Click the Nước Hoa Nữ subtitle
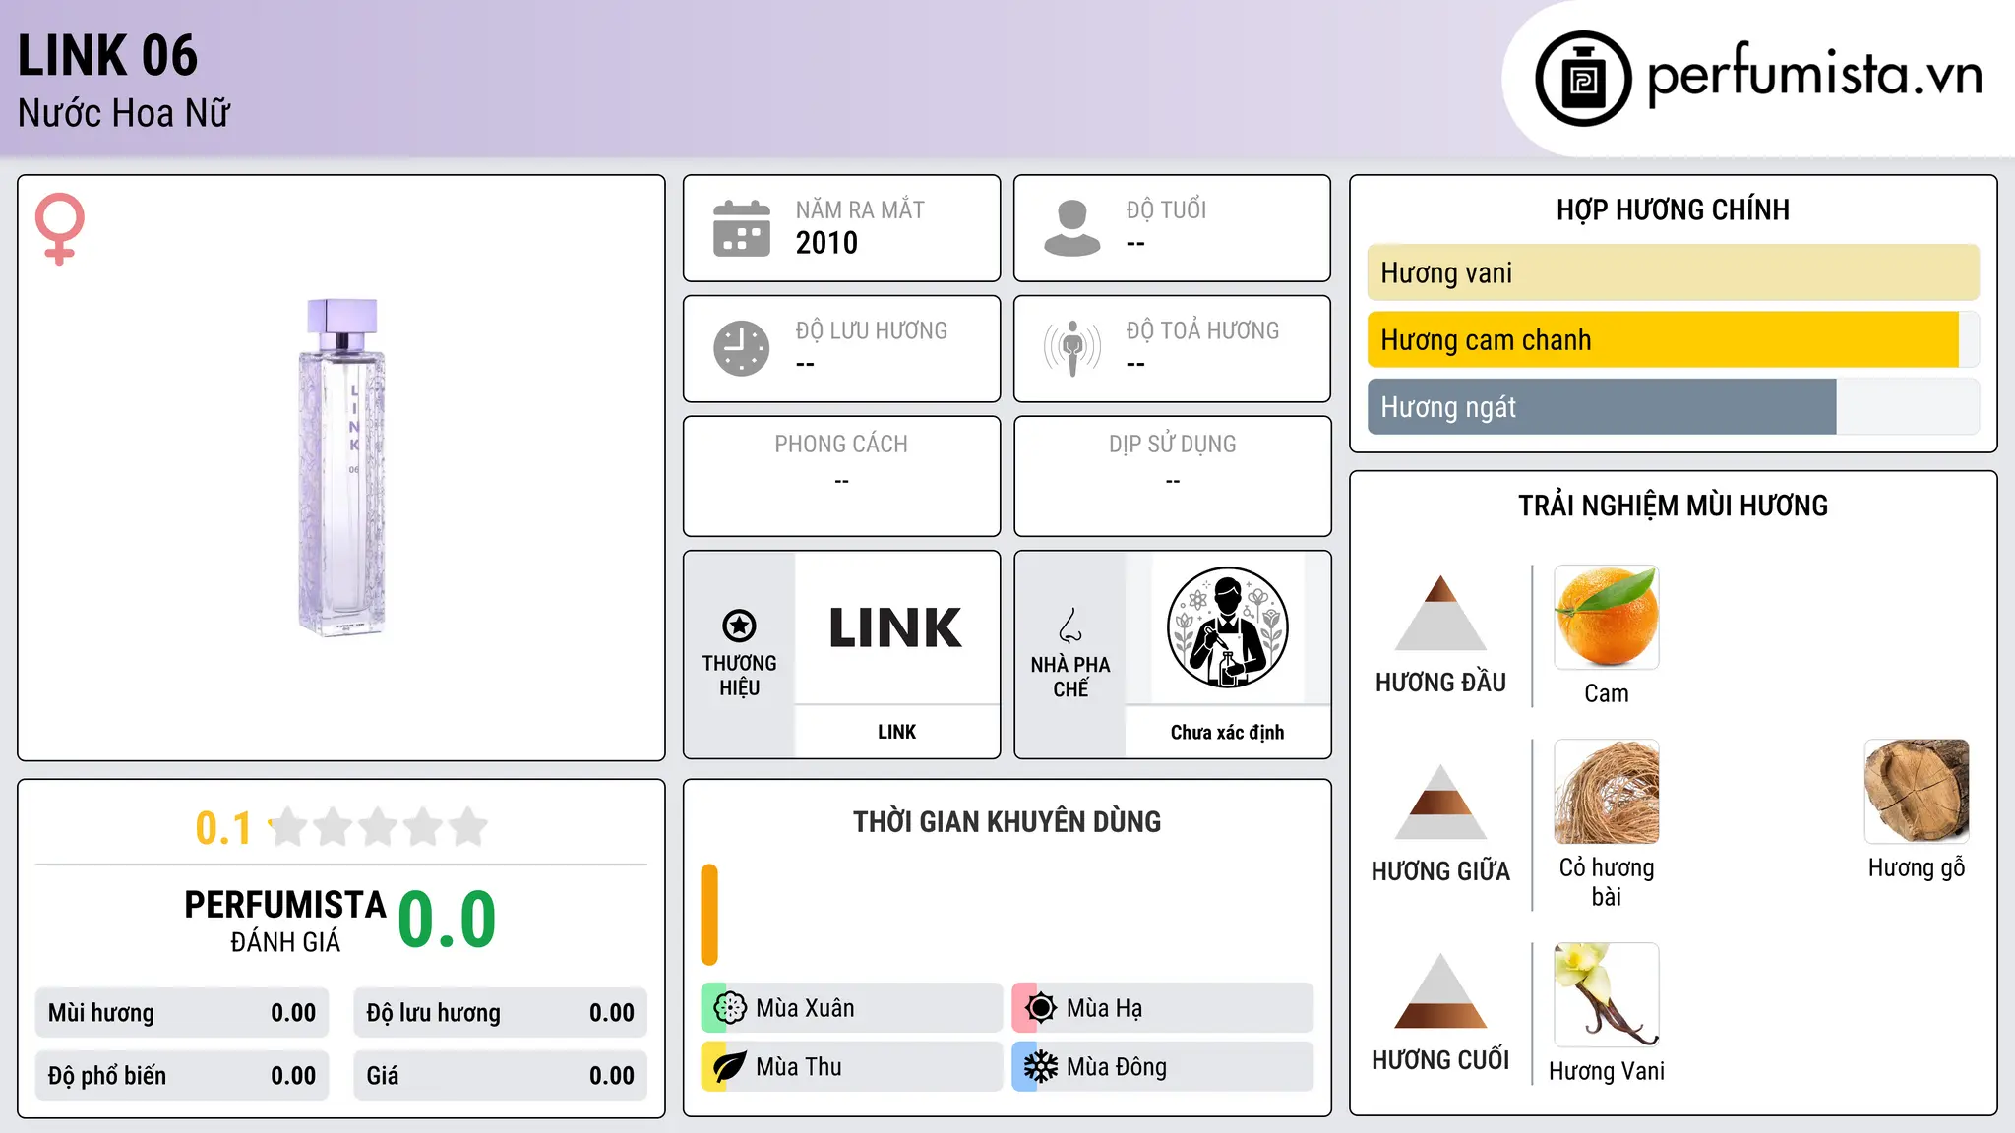The width and height of the screenshot is (2015, 1133). click(124, 113)
